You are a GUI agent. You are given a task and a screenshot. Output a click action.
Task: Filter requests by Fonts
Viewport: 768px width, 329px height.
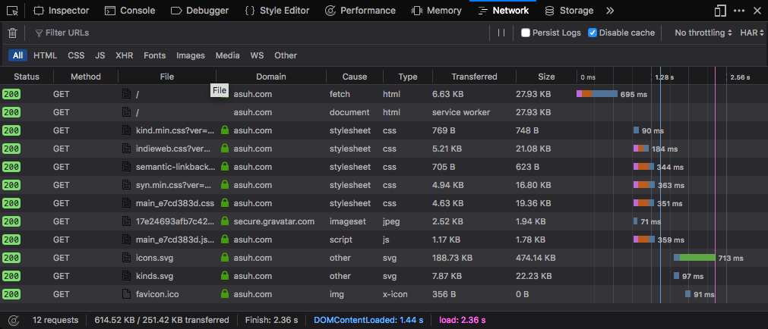click(154, 55)
